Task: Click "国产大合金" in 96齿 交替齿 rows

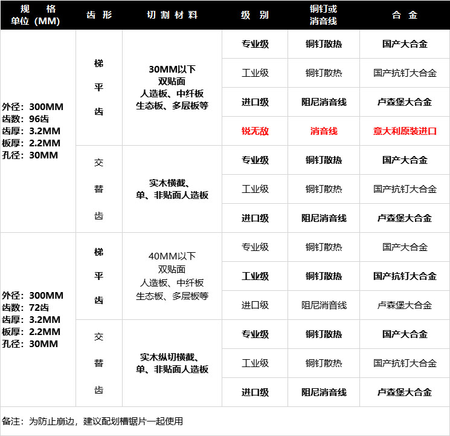Action: [x=405, y=160]
